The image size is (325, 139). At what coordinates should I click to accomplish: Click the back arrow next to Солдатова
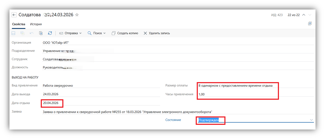[14, 15]
